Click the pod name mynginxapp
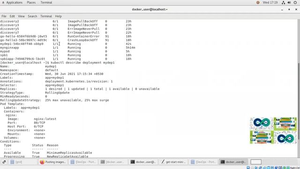300x169 pixels. pos(9,47)
